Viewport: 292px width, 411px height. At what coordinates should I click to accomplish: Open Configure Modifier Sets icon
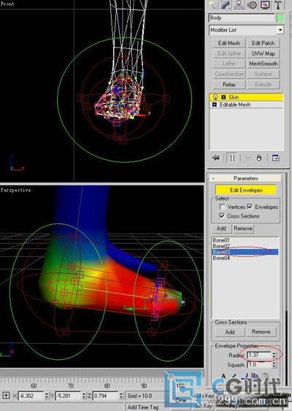pyautogui.click(x=275, y=158)
